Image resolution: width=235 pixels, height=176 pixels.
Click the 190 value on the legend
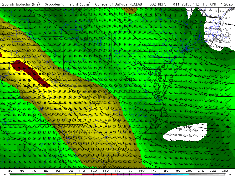pos(177,171)
